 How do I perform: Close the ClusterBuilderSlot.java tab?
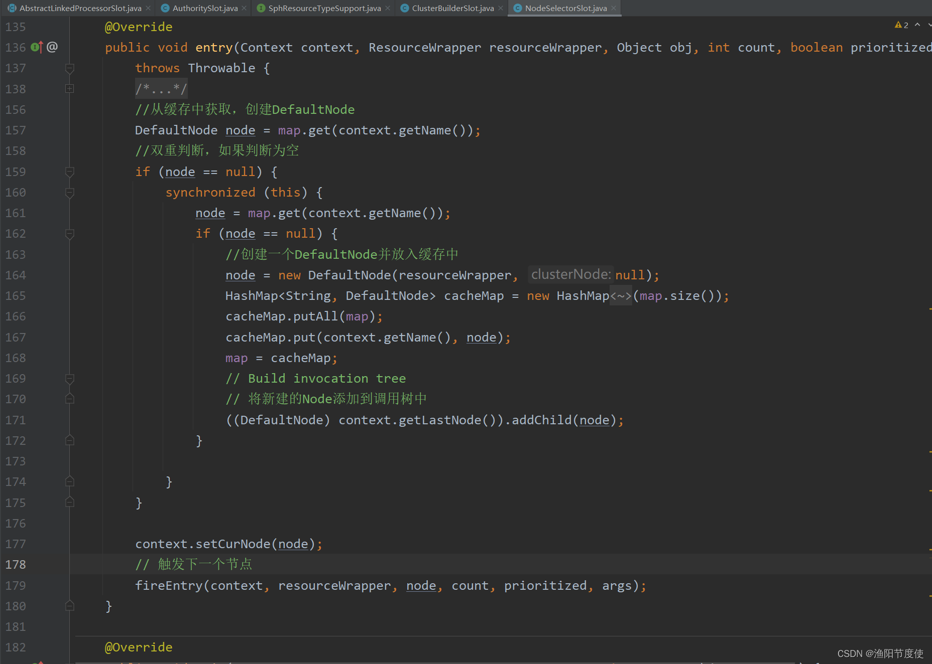pos(501,8)
